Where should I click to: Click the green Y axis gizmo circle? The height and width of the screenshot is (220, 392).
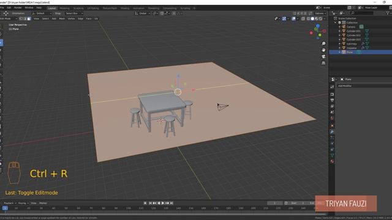coord(320,35)
